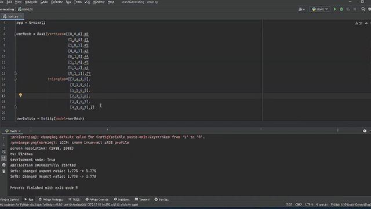
Task: Click 'application successfully started' console line
Action: click(x=43, y=165)
